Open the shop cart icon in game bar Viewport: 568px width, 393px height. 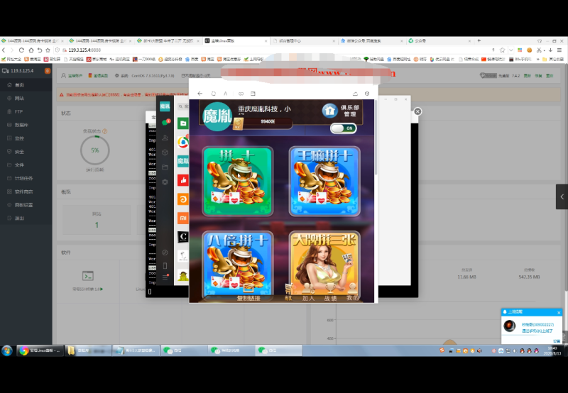click(288, 292)
